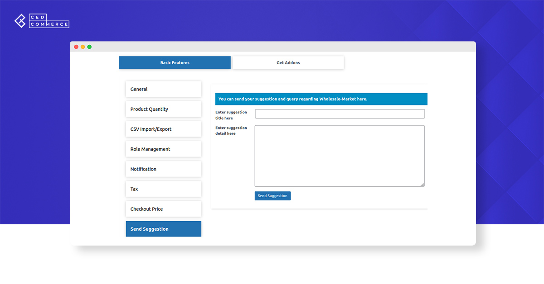Open Role Management settings
This screenshot has height=284, width=544.
pyautogui.click(x=164, y=149)
